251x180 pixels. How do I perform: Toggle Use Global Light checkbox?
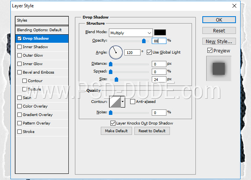point(149,52)
